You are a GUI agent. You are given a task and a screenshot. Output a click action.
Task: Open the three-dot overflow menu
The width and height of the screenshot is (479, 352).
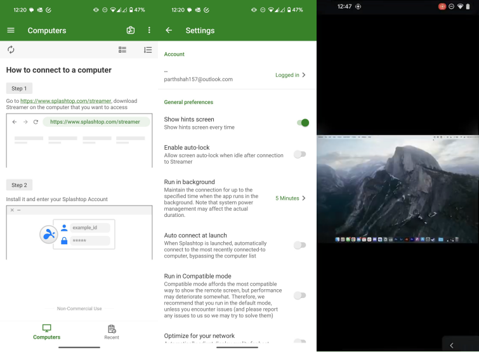(149, 30)
